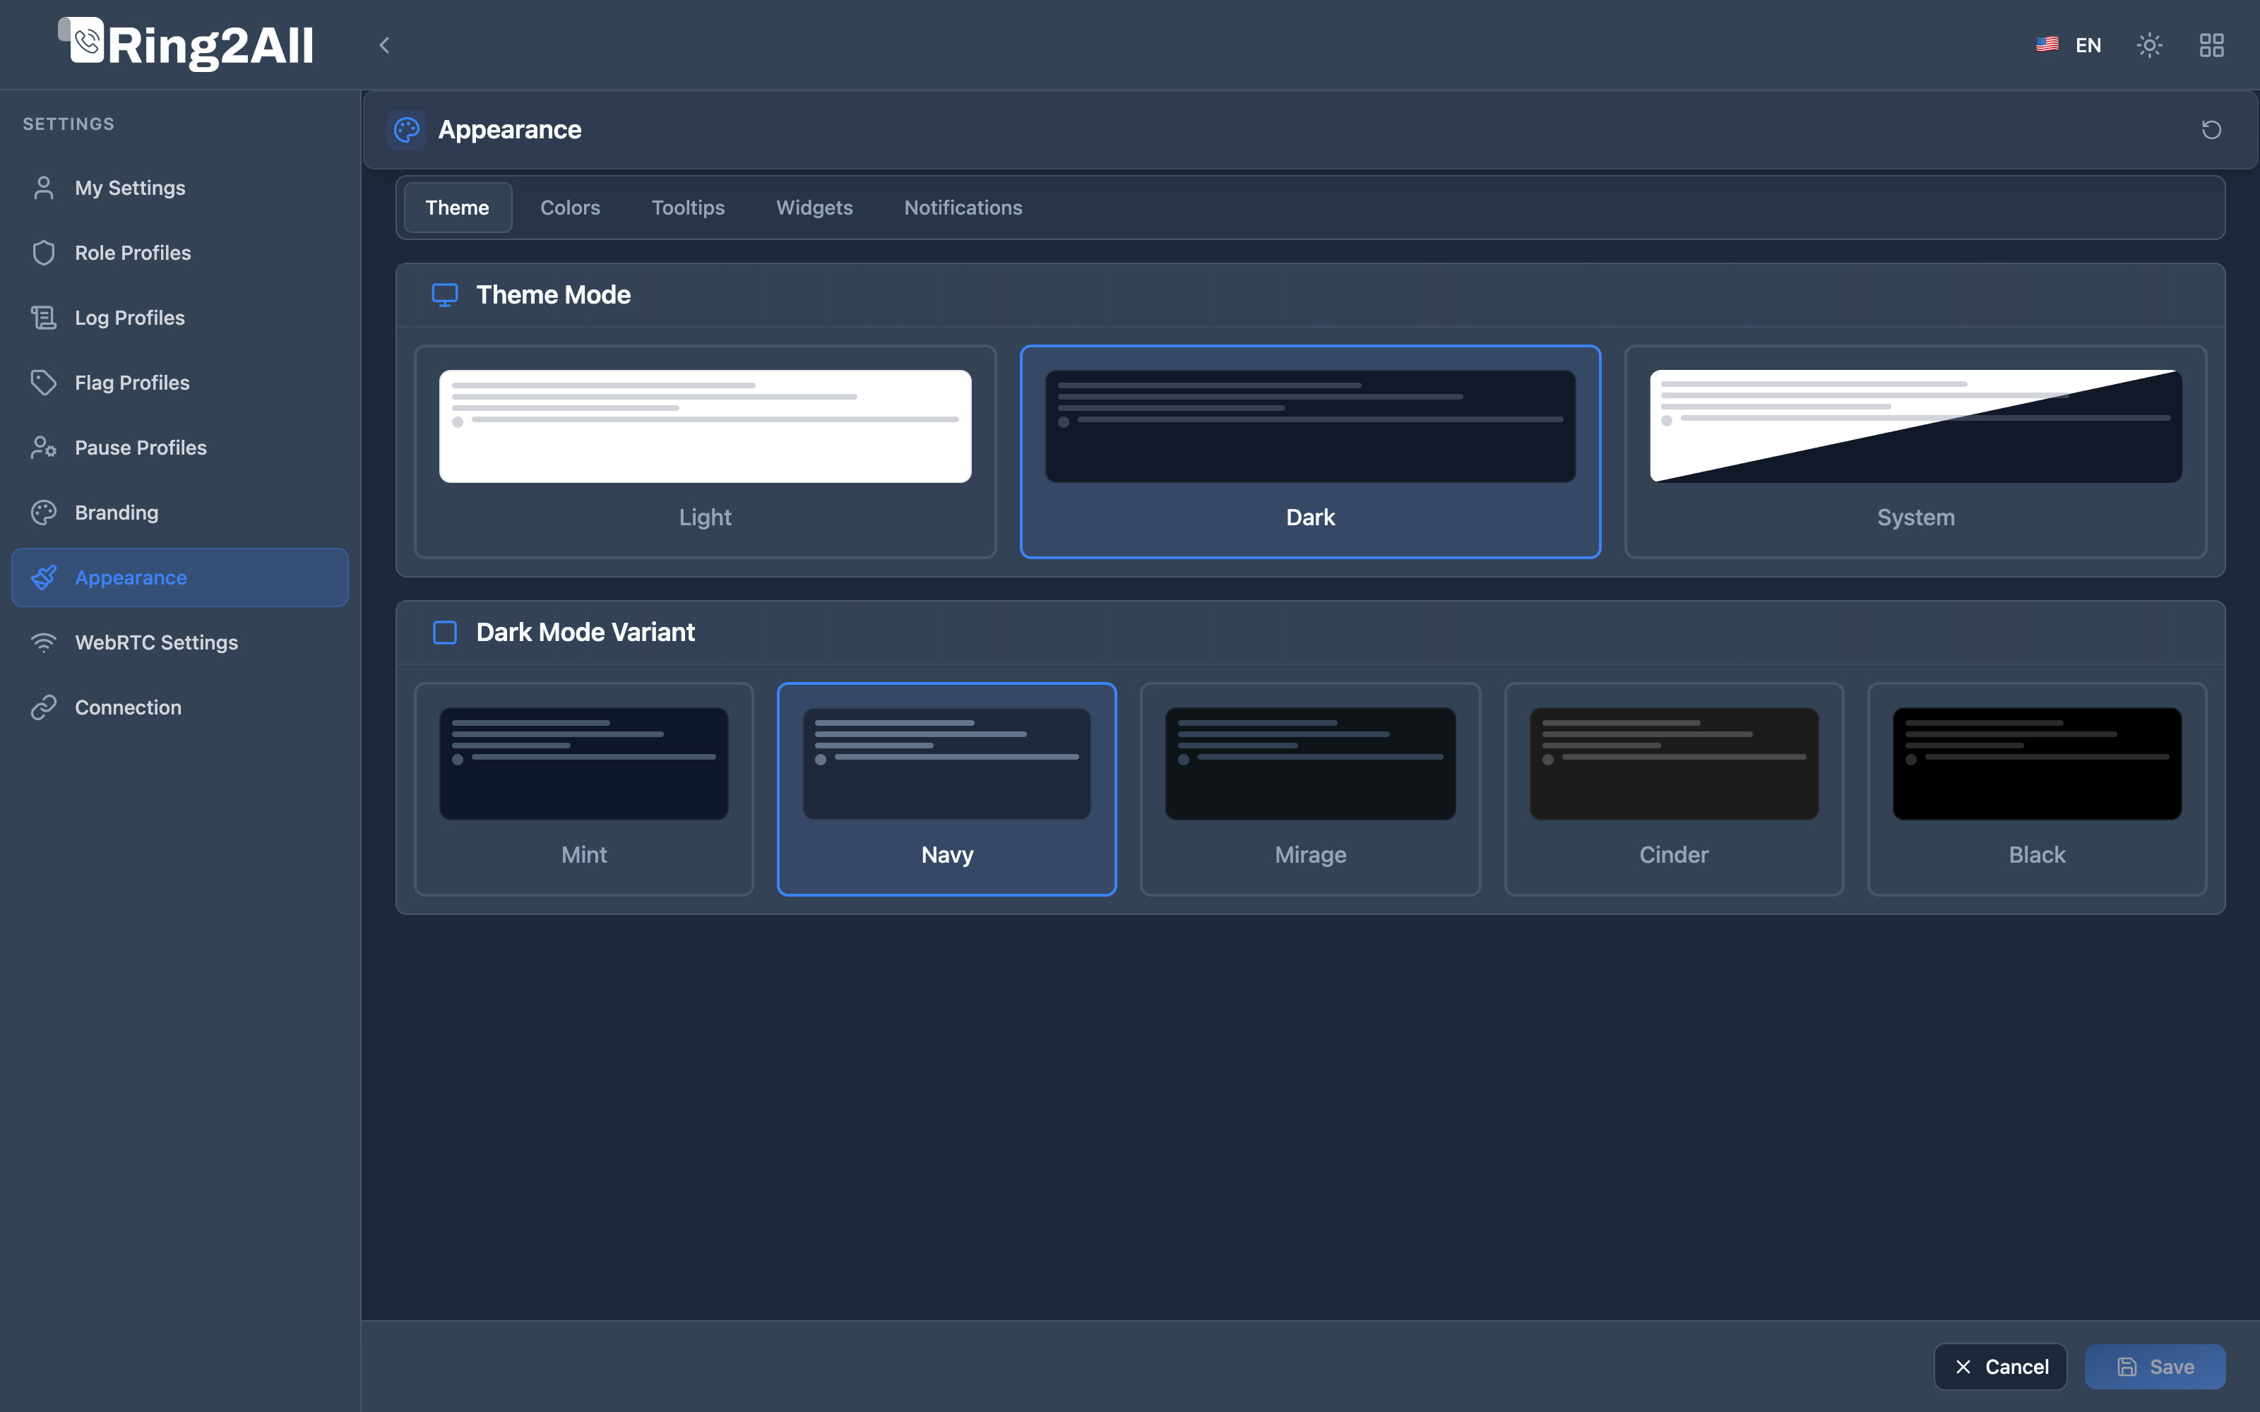2260x1412 pixels.
Task: Click the Branding palette icon
Action: tap(44, 513)
